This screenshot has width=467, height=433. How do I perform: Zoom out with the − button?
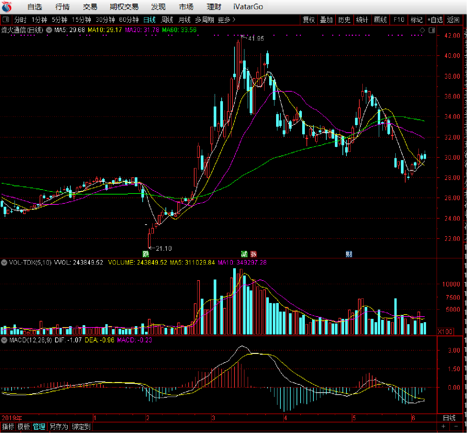(456, 427)
